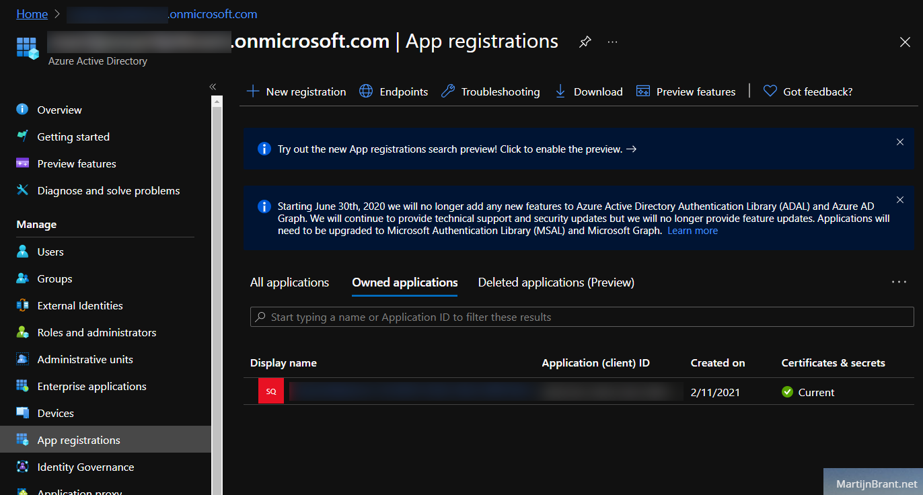Screen dimensions: 923x495
Task: Click the External Identities icon
Action: (23, 305)
